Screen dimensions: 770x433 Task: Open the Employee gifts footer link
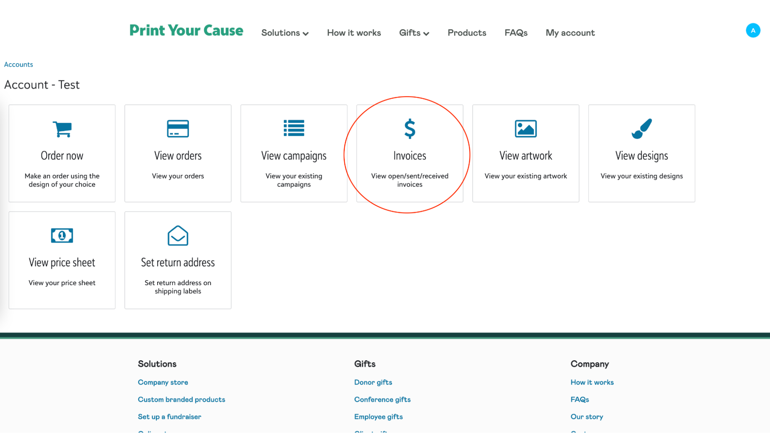[x=378, y=417]
